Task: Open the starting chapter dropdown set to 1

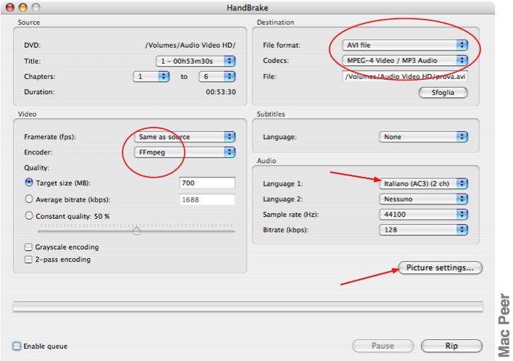Action: click(151, 76)
